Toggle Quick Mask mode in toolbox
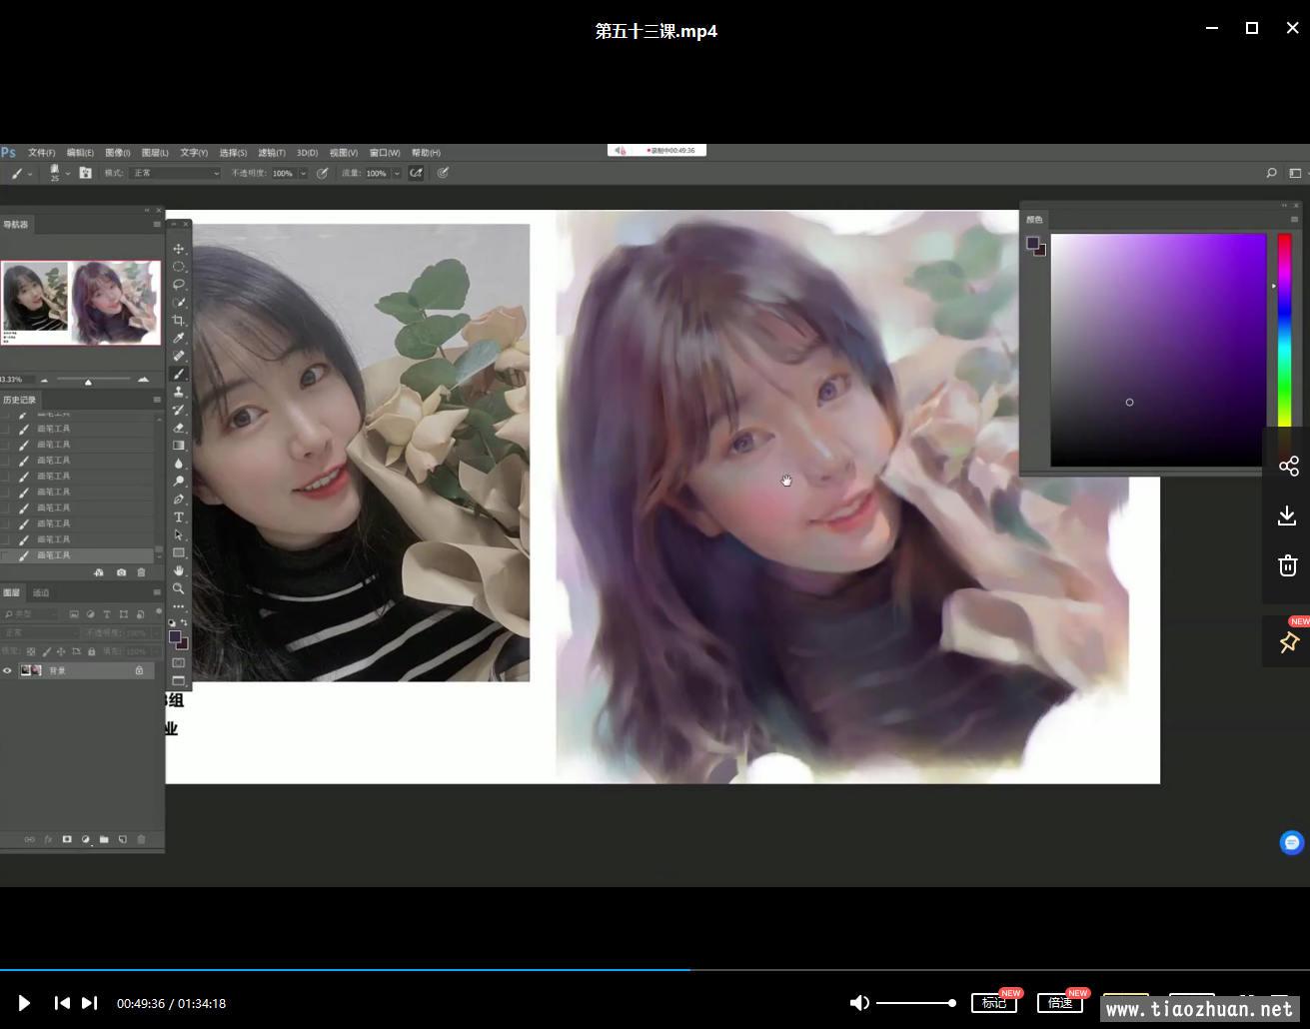The image size is (1310, 1029). (179, 662)
